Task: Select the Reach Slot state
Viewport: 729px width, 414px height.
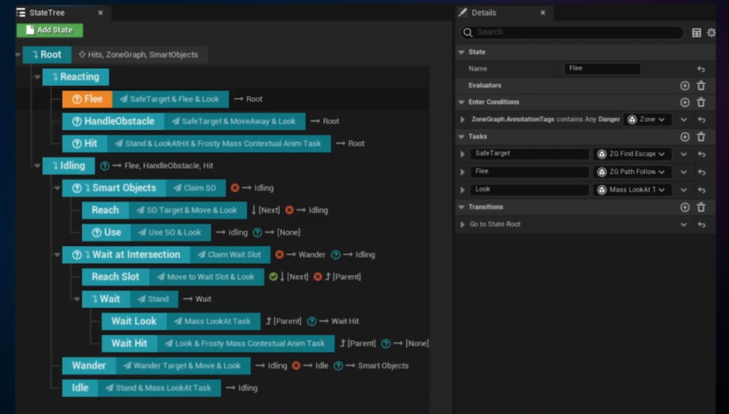Action: pos(116,277)
